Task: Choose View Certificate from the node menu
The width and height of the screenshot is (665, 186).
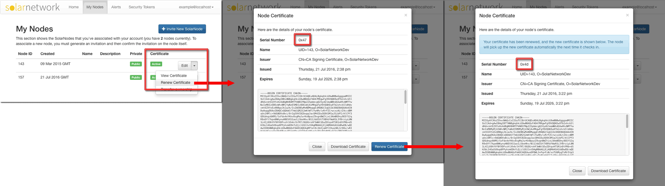Action: click(x=174, y=76)
